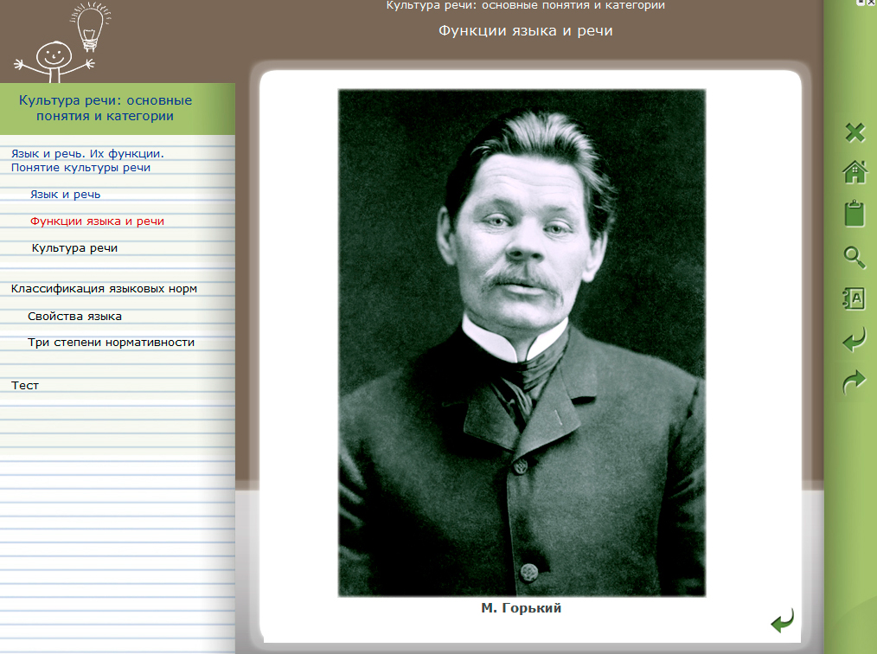This screenshot has height=654, width=877.
Task: Select the 'Язык и речь' topic
Action: [65, 195]
